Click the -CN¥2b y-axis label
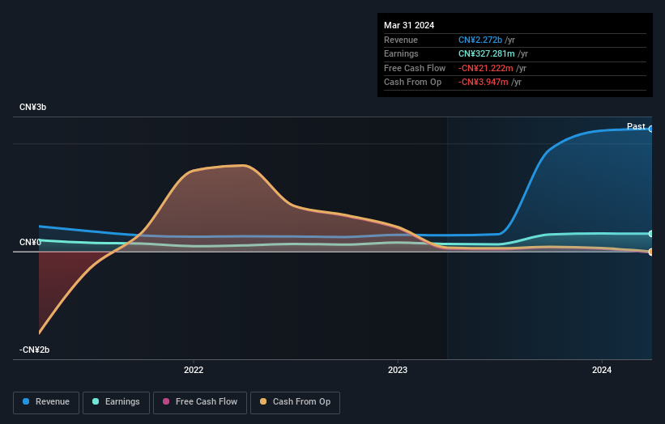Viewport: 665px width, 424px height. point(34,350)
